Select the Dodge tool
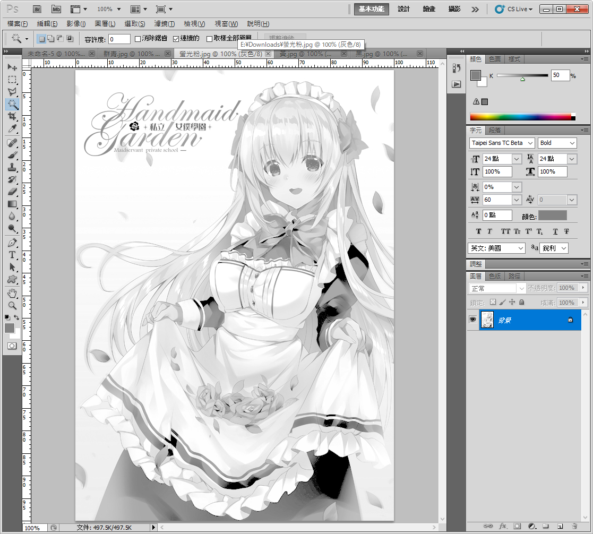593x534 pixels. point(12,228)
